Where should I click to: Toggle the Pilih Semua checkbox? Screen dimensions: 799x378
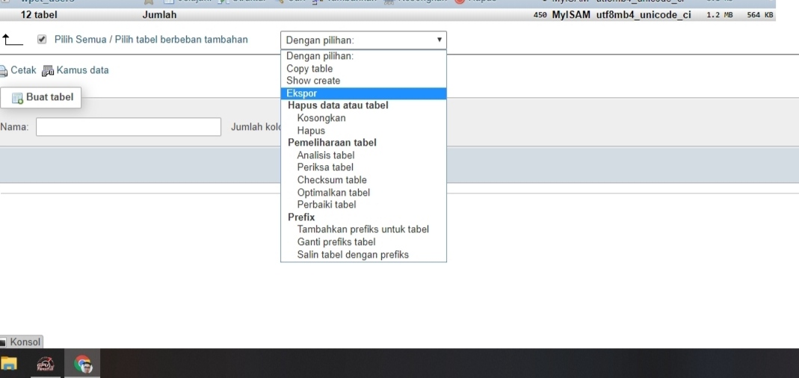click(x=42, y=40)
